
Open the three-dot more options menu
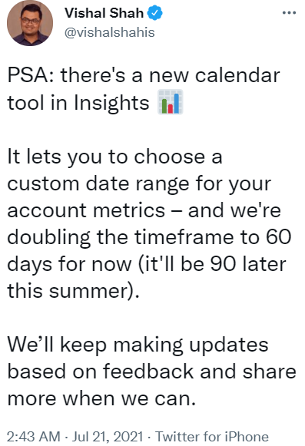289,13
